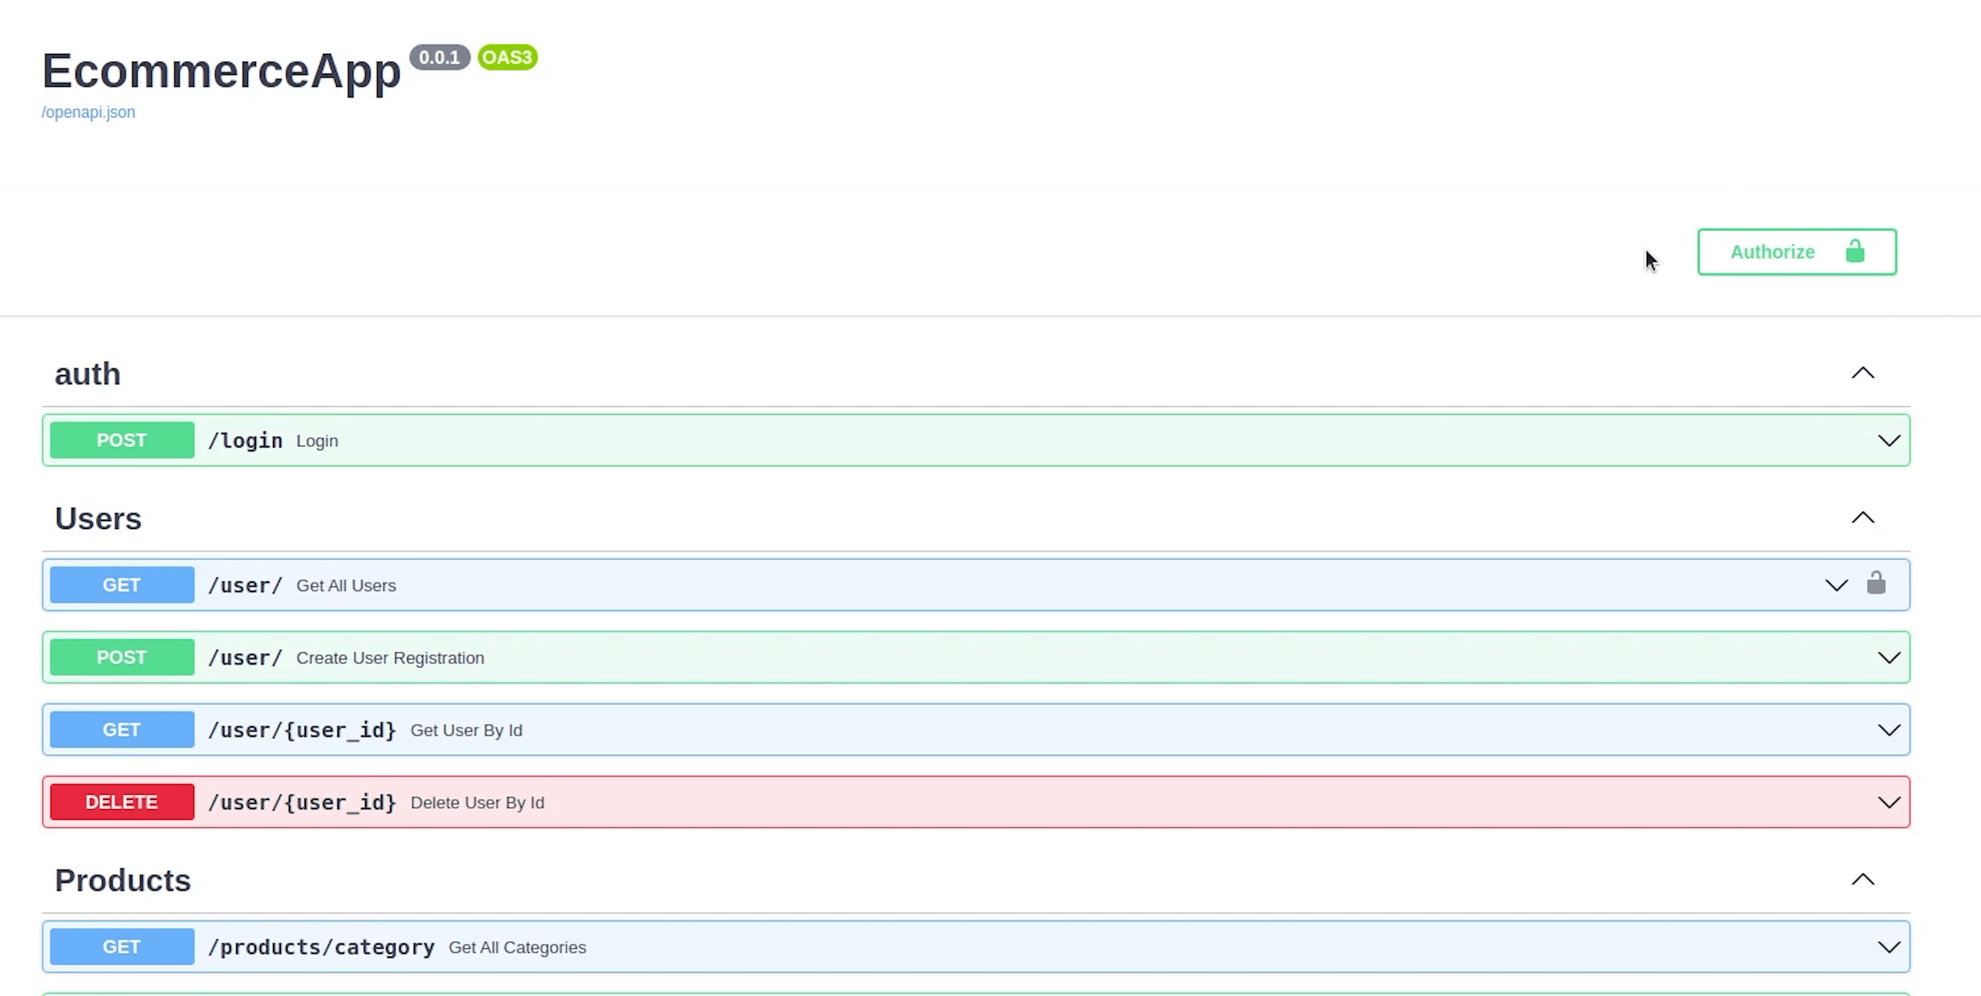
Task: Open the /openapi.json link
Action: point(88,112)
